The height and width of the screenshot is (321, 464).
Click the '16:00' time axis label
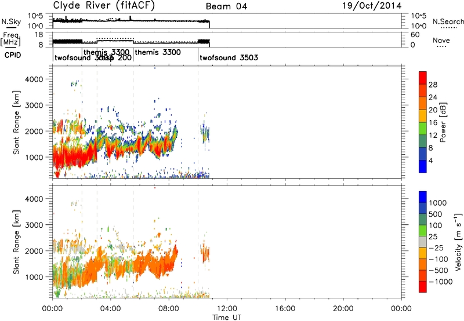click(285, 309)
